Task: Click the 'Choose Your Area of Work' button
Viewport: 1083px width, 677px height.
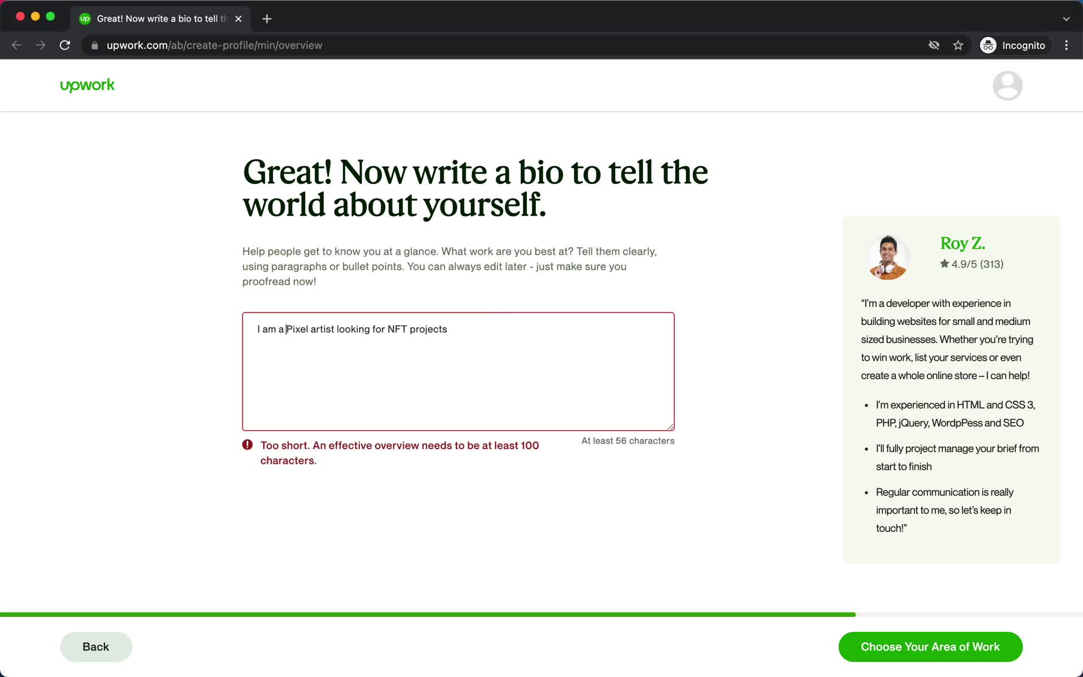Action: pyautogui.click(x=930, y=647)
